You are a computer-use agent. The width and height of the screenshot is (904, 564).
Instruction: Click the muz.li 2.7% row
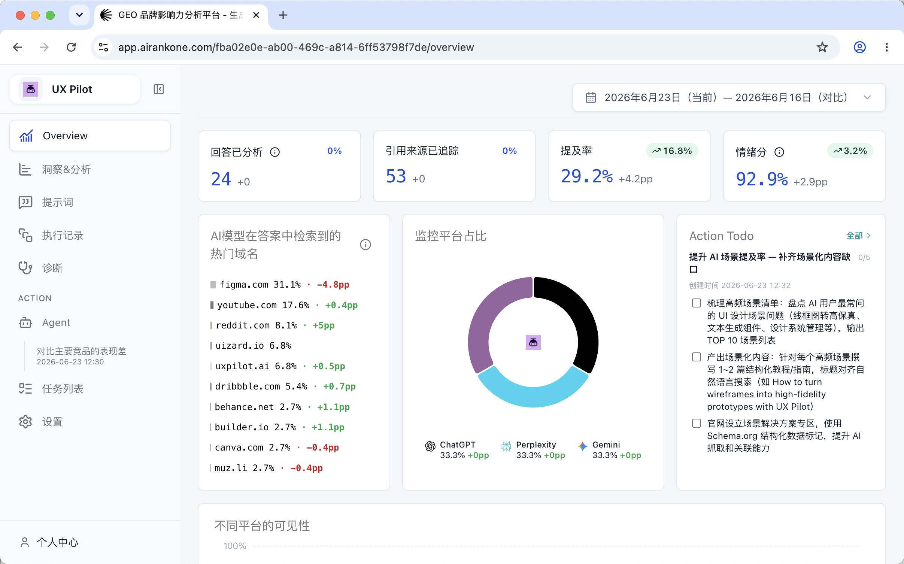266,468
